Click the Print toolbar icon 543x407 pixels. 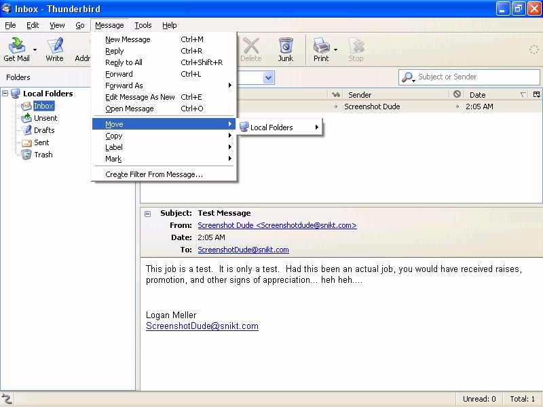pyautogui.click(x=321, y=49)
